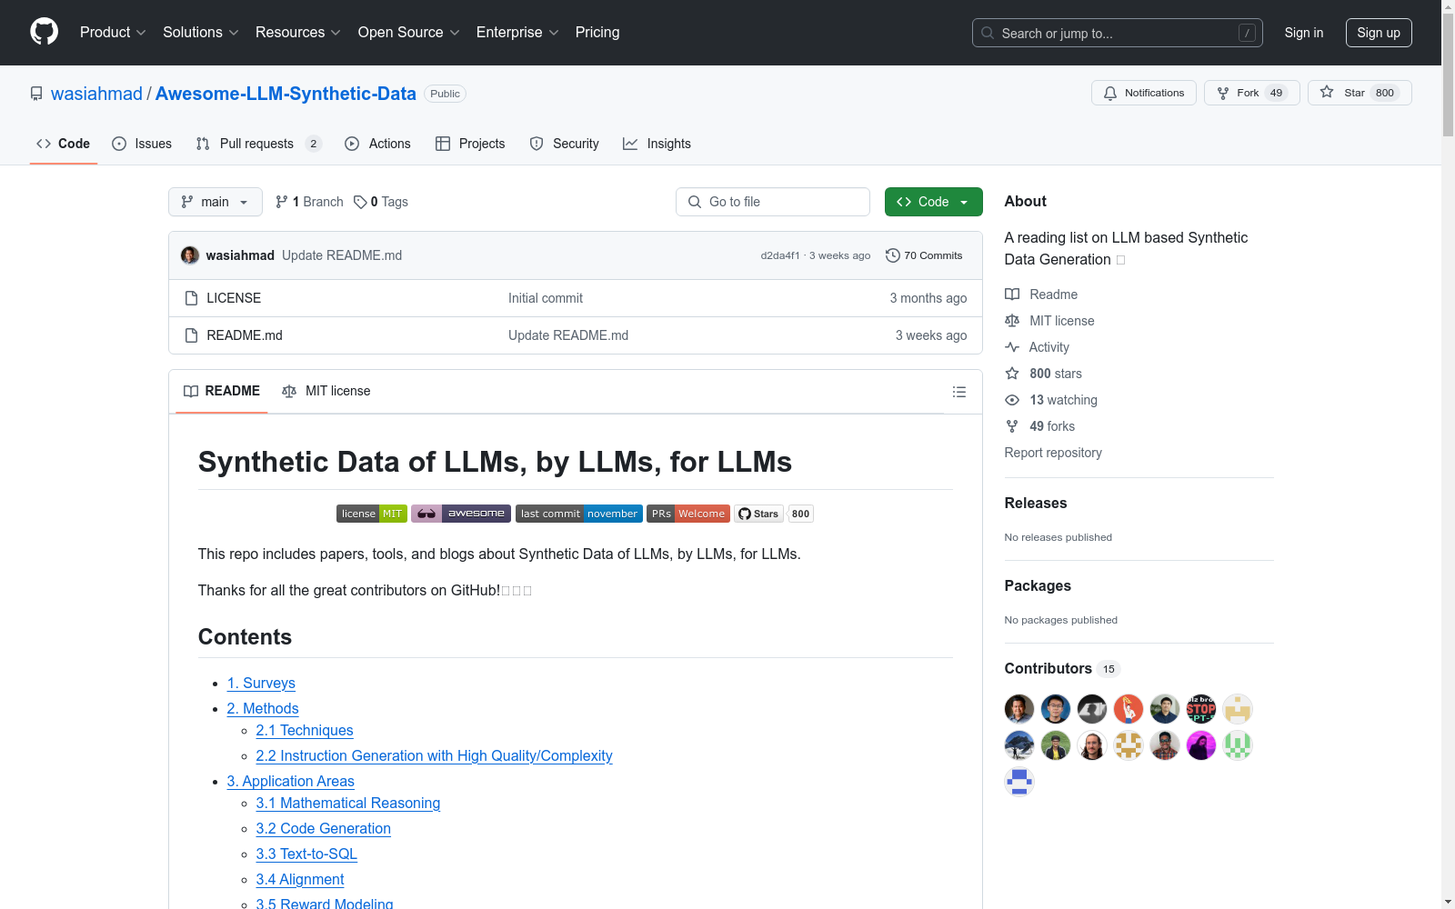The width and height of the screenshot is (1455, 909).
Task: Open the 70 Commits history
Action: point(924,255)
